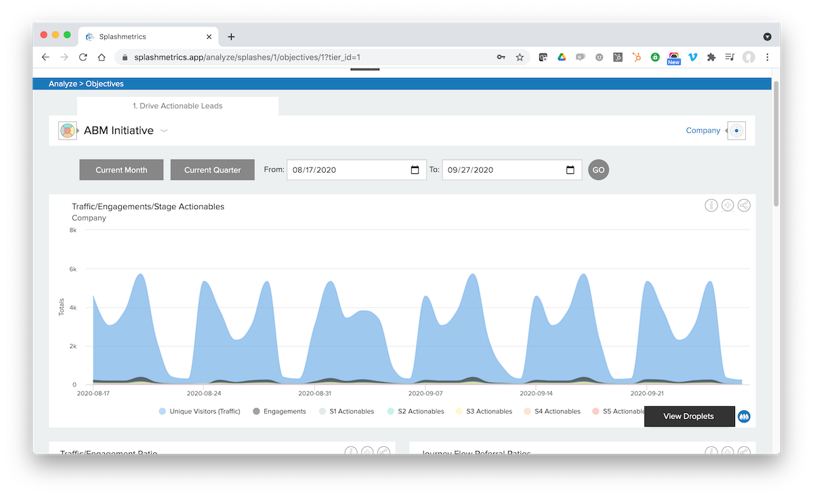813x497 pixels.
Task: Bookmark this page with the star
Action: pos(520,58)
